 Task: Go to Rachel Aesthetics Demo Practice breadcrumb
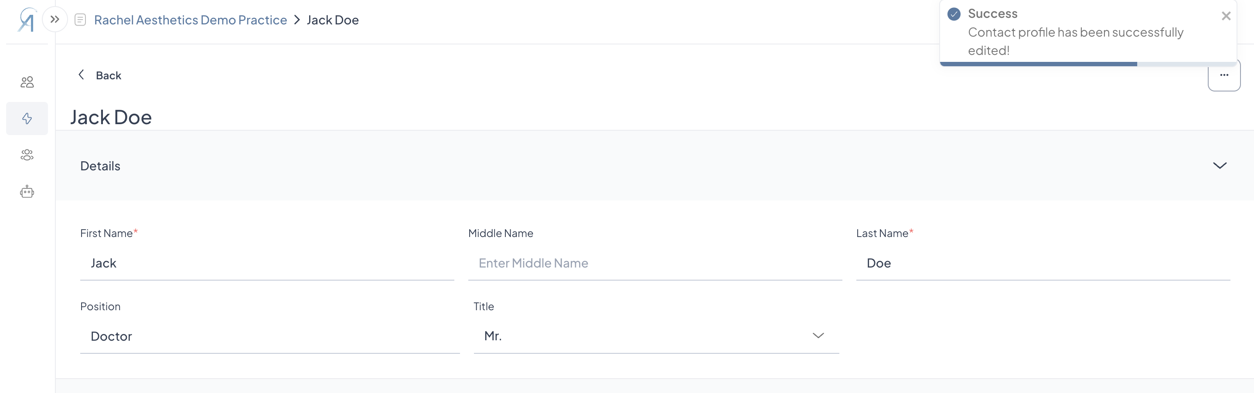pos(191,20)
